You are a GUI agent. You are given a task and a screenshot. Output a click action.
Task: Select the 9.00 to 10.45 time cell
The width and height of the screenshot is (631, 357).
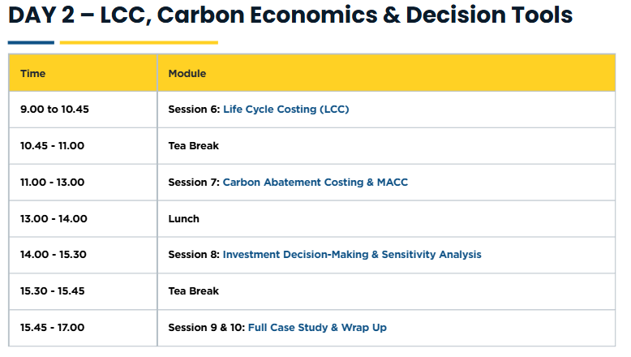click(x=54, y=110)
